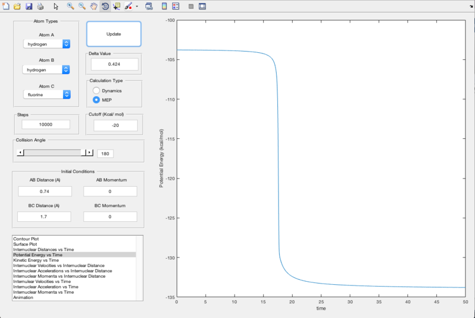The image size is (475, 318).
Task: Activate the Data Cursor tool
Action: (116, 6)
